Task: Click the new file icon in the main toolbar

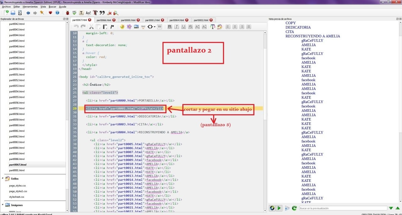Action: tap(6, 13)
